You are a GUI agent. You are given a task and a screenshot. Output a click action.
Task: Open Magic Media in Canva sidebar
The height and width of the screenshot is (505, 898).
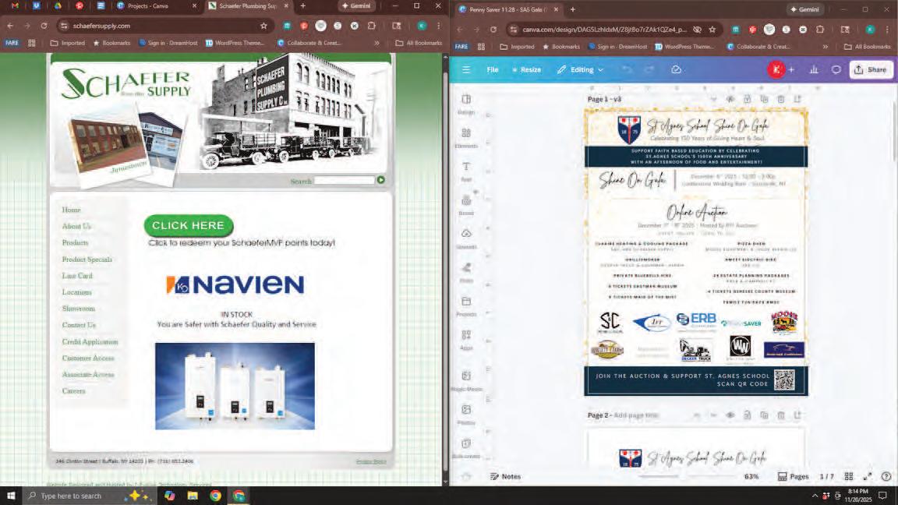click(x=466, y=380)
